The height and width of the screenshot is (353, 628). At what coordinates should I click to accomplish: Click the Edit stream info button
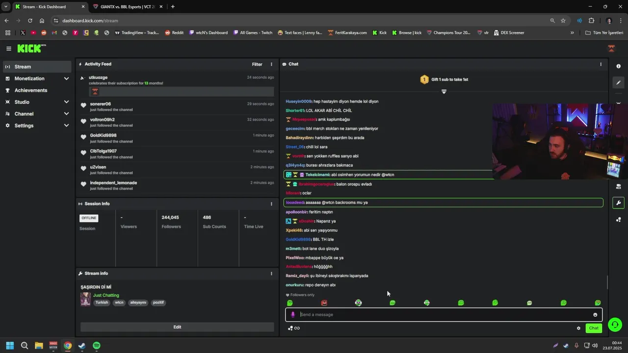[x=177, y=327]
